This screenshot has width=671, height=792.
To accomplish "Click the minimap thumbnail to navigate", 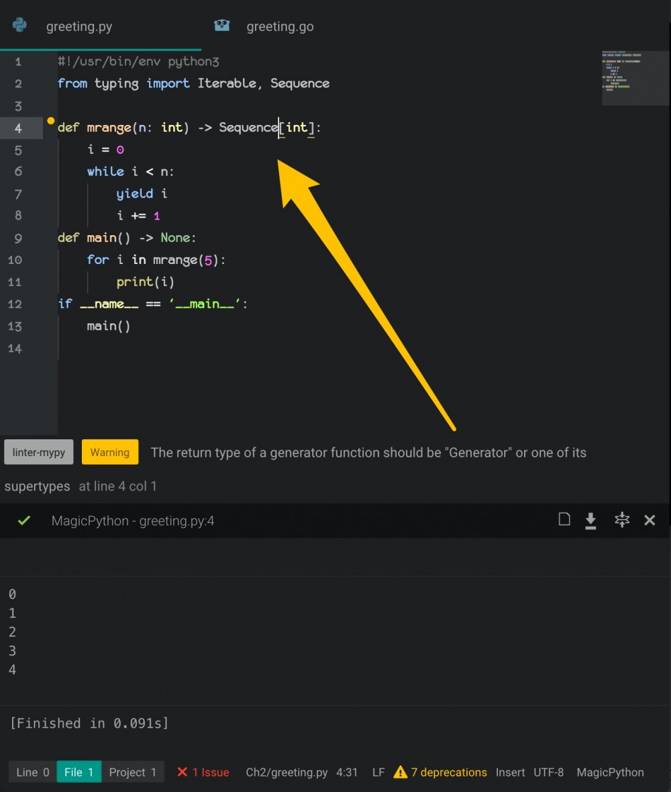I will 634,76.
